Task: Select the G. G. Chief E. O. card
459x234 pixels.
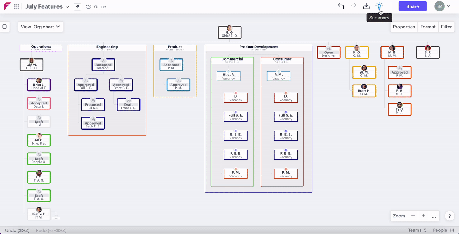Action: coord(229,33)
